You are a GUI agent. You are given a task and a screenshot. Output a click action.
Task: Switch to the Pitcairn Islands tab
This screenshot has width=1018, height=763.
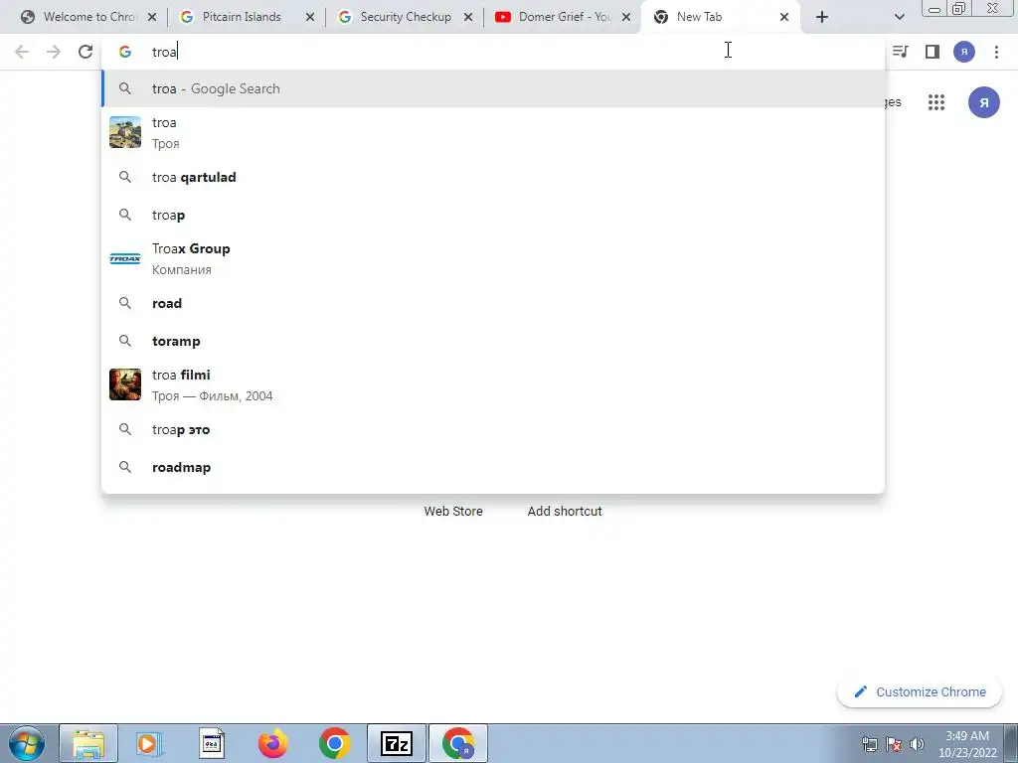242,18
